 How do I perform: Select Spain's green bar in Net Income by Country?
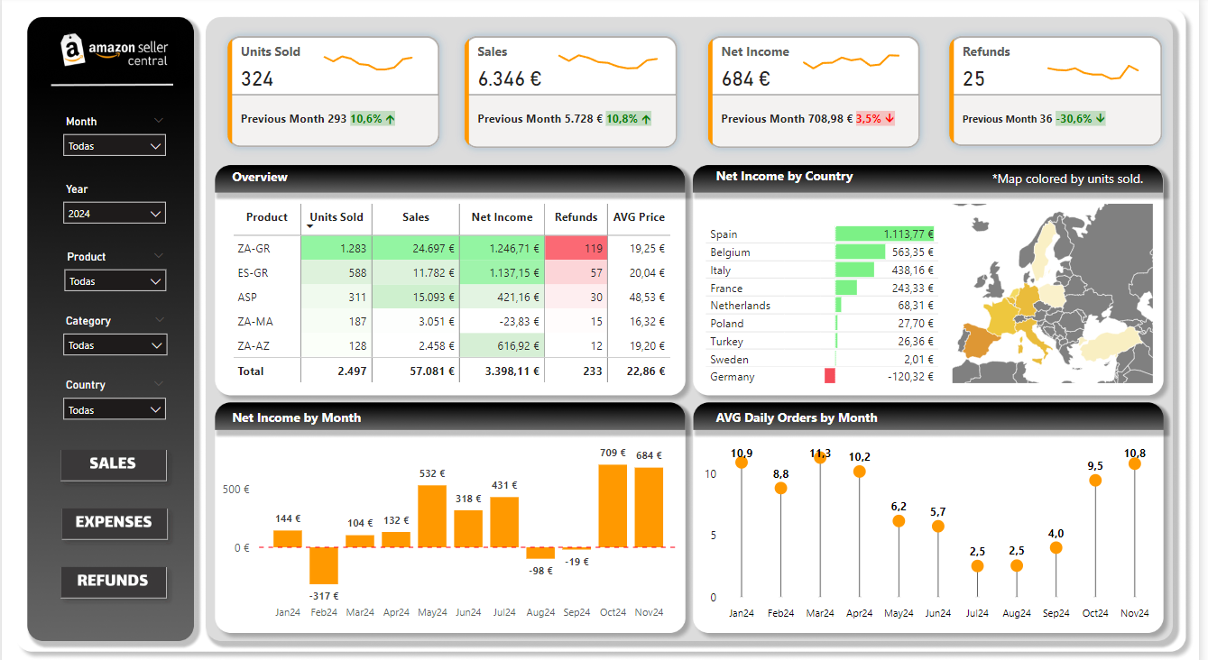click(x=884, y=234)
